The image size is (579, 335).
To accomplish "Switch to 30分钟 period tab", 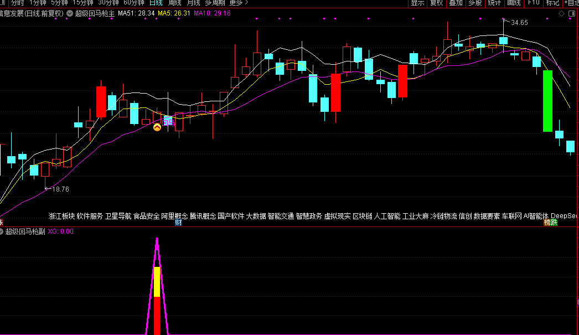I will 108,3.
